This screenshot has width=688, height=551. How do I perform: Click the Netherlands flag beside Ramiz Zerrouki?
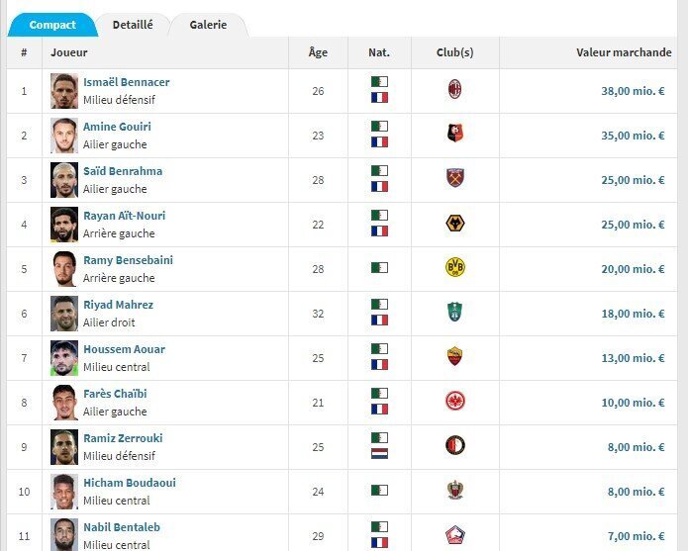[x=379, y=453]
